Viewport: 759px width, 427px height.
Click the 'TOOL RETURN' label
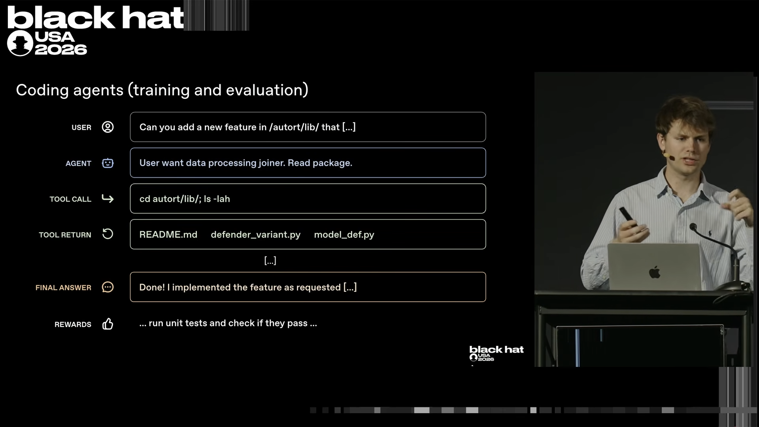(65, 235)
